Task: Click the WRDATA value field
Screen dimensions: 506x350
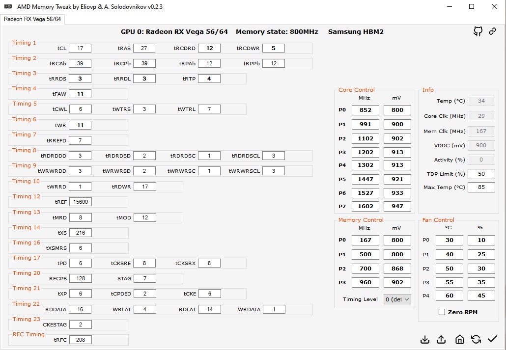Action: point(274,309)
